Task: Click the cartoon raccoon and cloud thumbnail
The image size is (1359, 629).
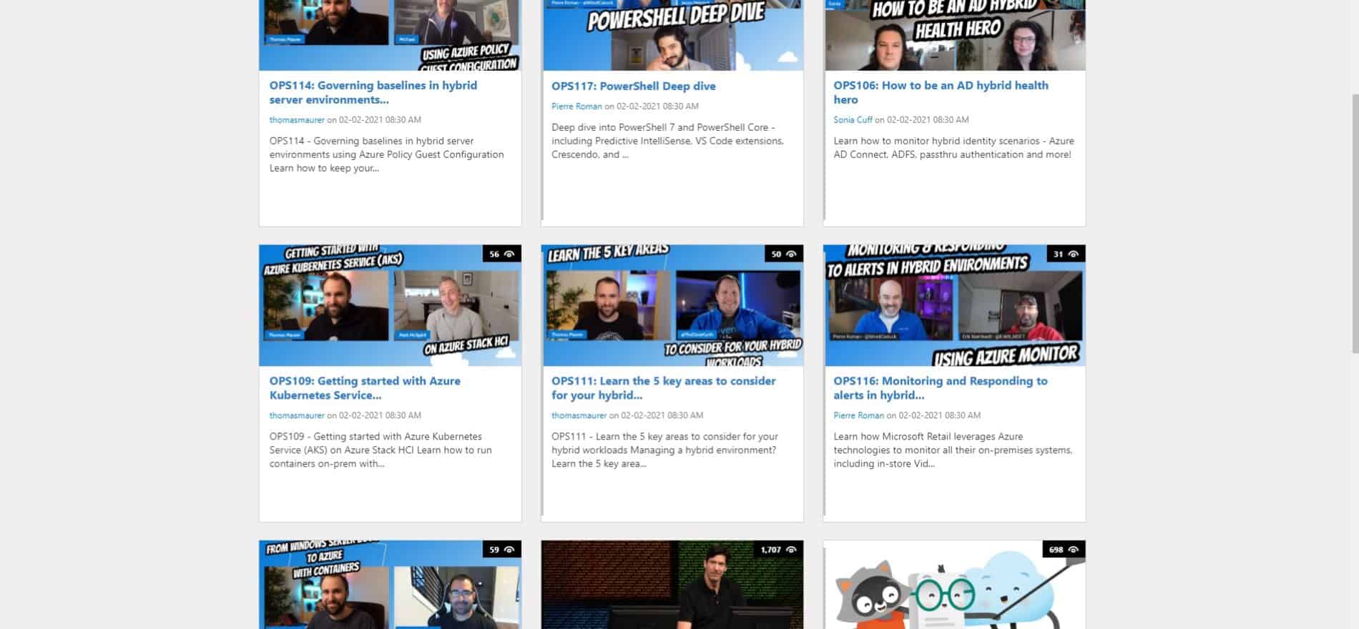Action: coord(954,585)
